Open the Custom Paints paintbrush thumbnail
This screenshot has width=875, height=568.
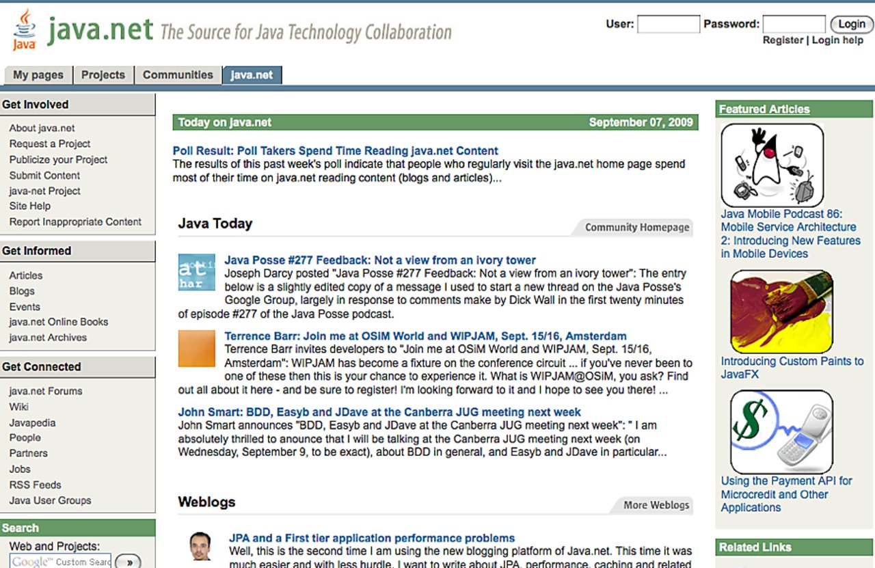pos(782,312)
